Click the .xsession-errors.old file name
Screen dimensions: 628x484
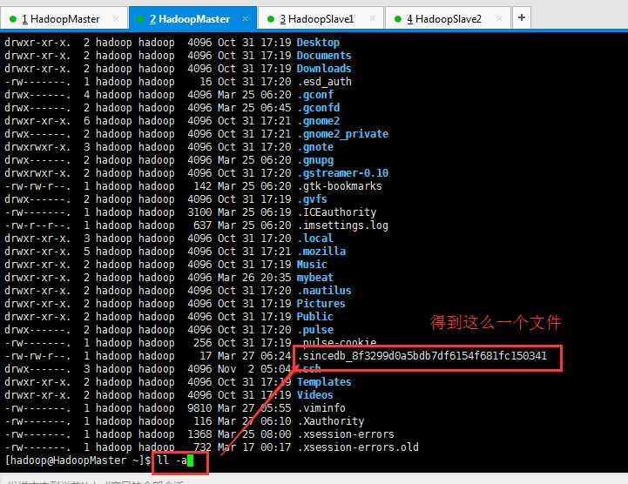358,447
